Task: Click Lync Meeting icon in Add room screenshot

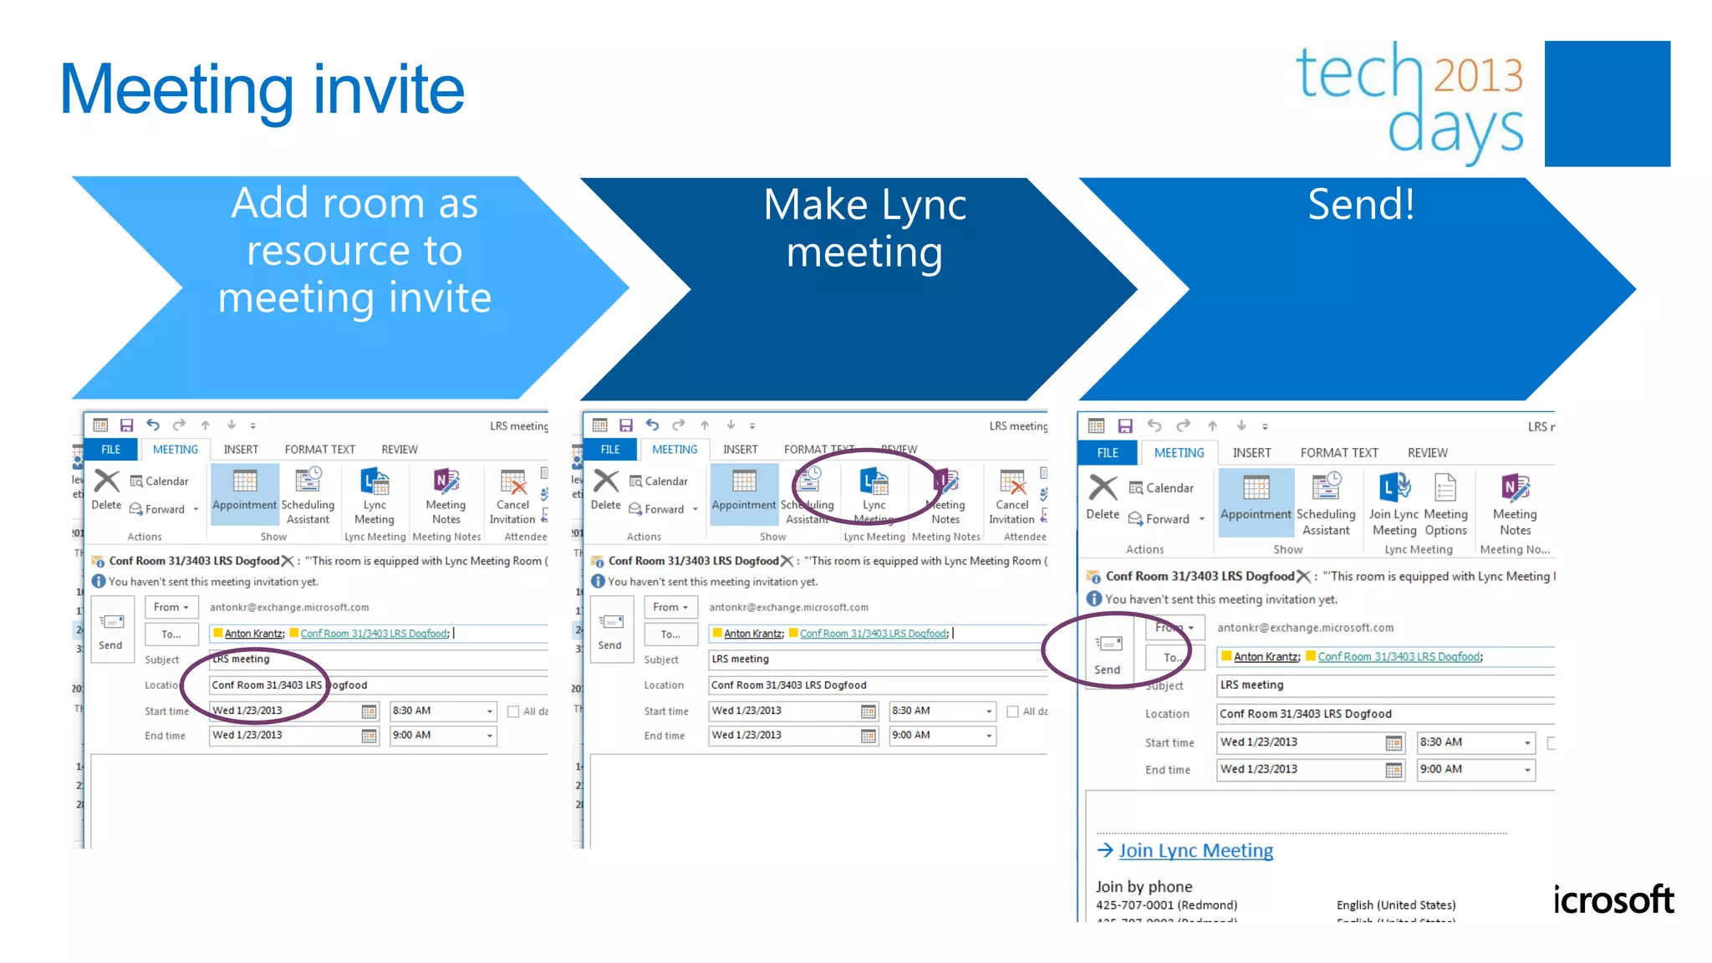Action: tap(374, 482)
